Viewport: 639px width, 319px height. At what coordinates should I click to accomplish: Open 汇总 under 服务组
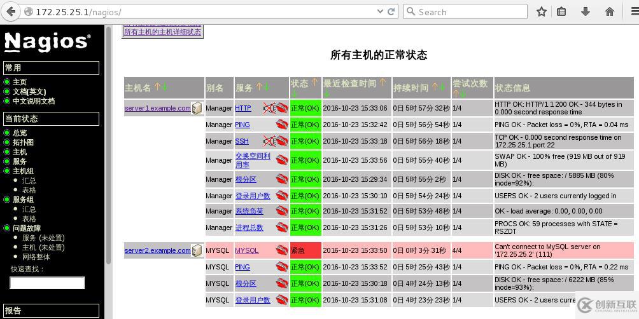click(x=29, y=209)
